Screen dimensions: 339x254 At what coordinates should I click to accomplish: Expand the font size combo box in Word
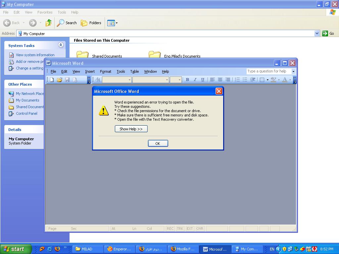click(x=179, y=80)
